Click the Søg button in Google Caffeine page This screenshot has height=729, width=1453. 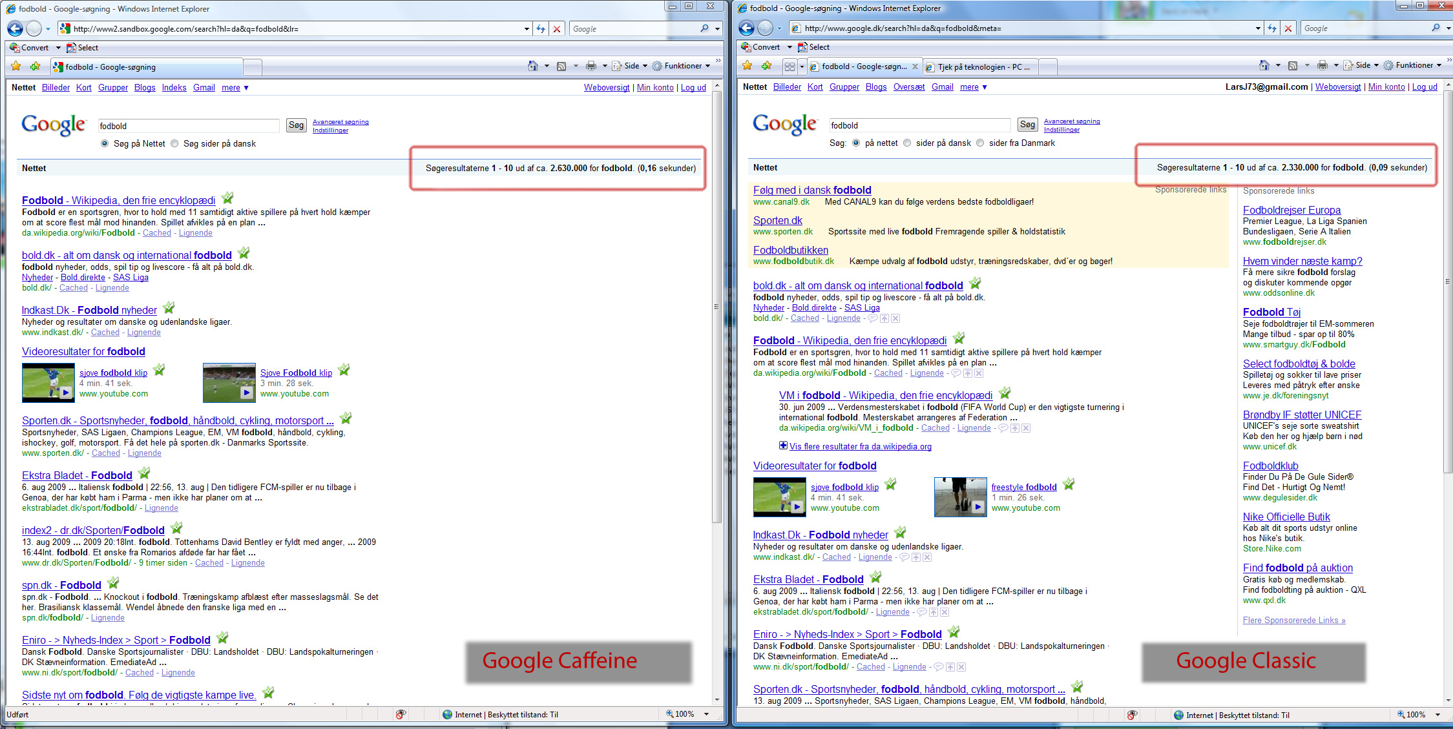pyautogui.click(x=296, y=125)
